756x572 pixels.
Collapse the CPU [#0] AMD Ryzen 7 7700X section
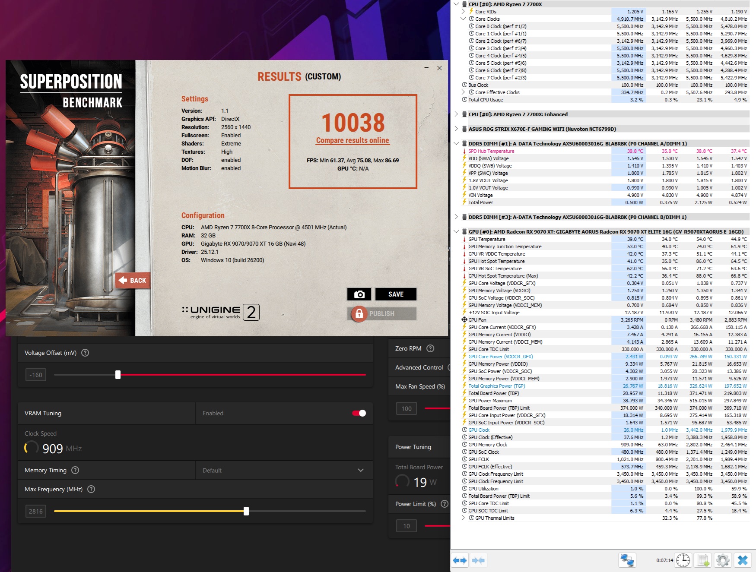pyautogui.click(x=456, y=4)
